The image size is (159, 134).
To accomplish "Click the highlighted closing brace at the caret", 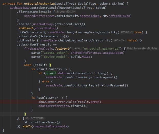I will click(x=25, y=114).
